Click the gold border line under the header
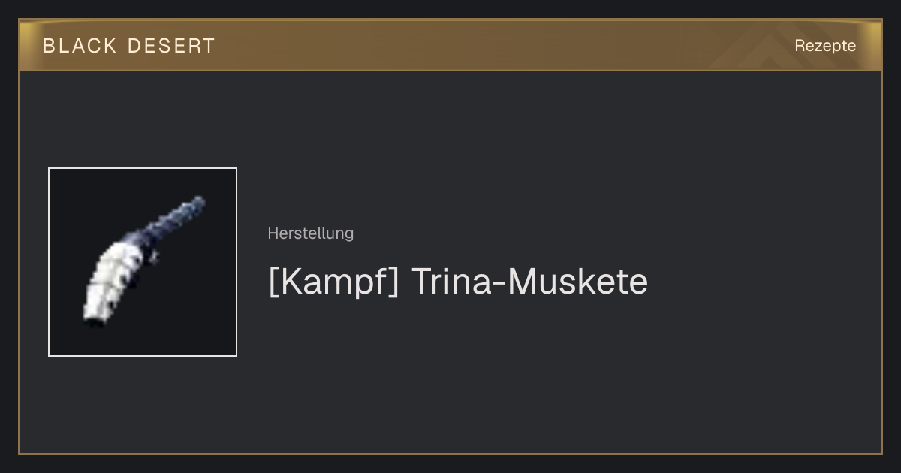The height and width of the screenshot is (473, 901). pos(450,70)
